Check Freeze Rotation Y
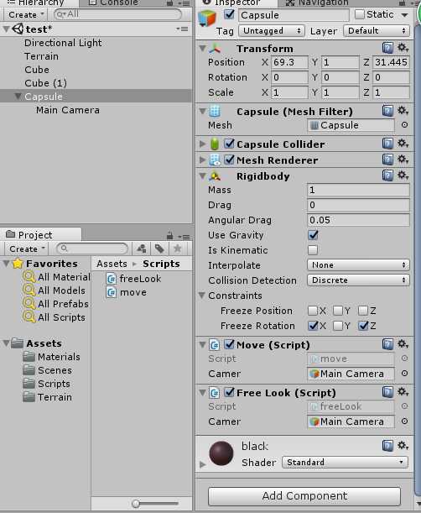This screenshot has height=513, width=421. coord(338,326)
